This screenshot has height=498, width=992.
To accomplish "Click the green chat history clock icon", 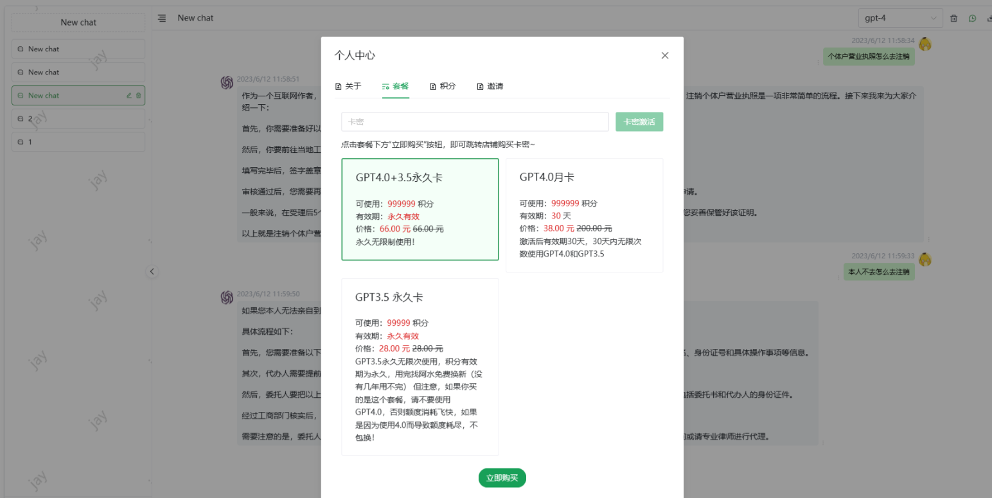I will click(972, 19).
